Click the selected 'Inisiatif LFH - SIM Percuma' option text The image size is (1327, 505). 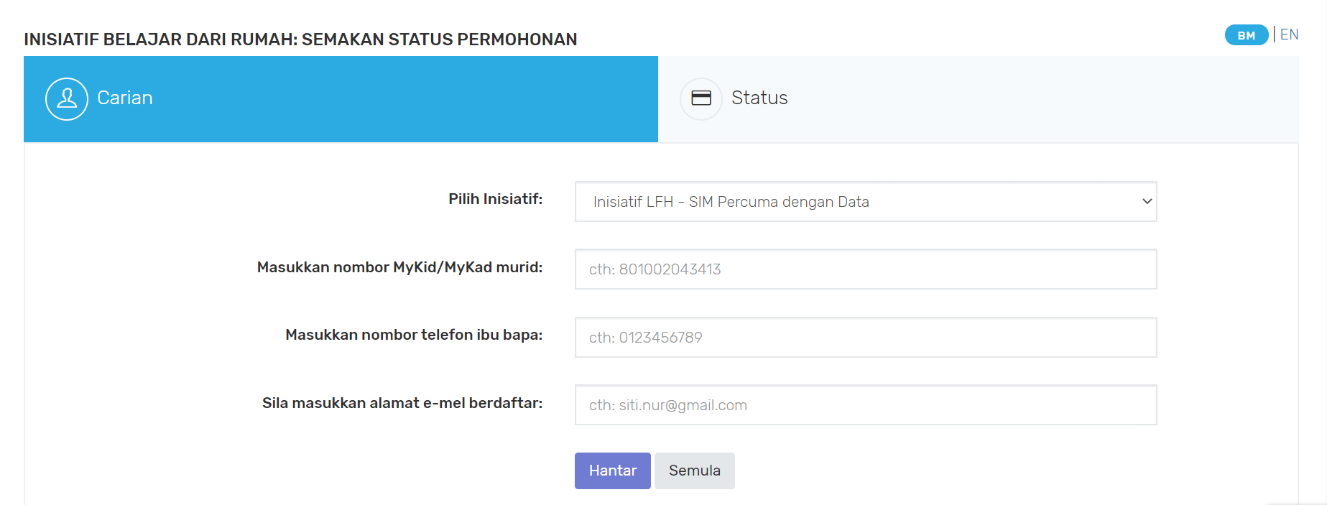(x=731, y=202)
